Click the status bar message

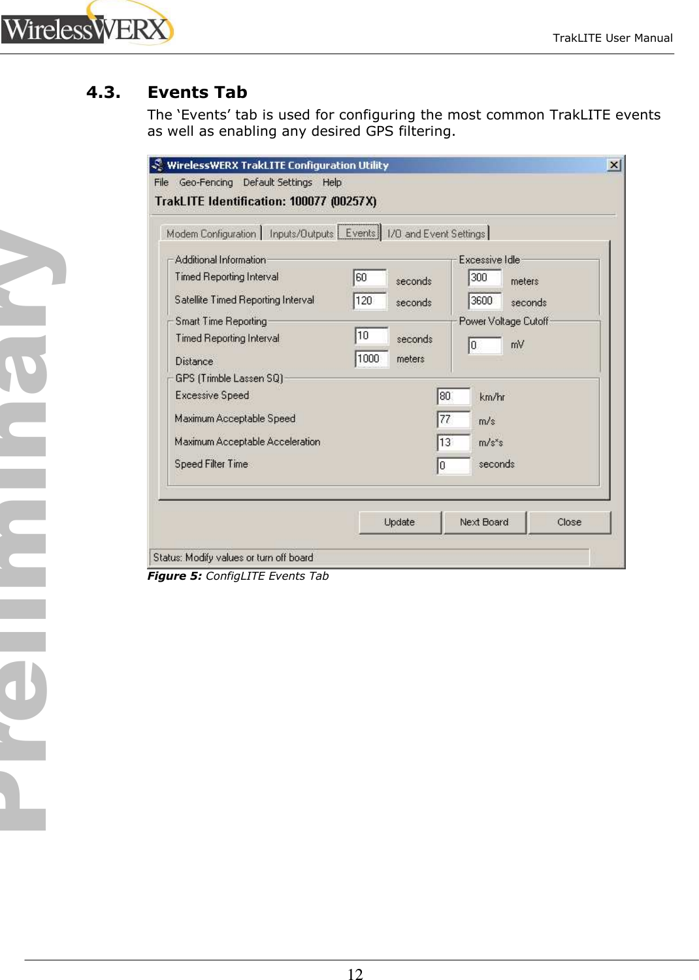[x=233, y=558]
